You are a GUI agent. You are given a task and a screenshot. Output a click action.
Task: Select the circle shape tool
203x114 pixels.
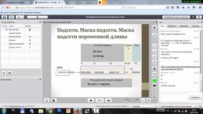pos(154,46)
